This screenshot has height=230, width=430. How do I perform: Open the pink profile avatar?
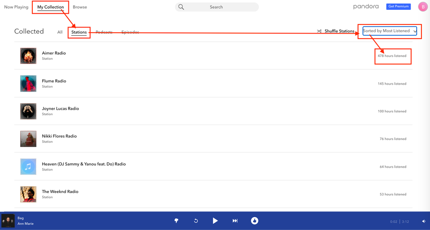pos(423,7)
